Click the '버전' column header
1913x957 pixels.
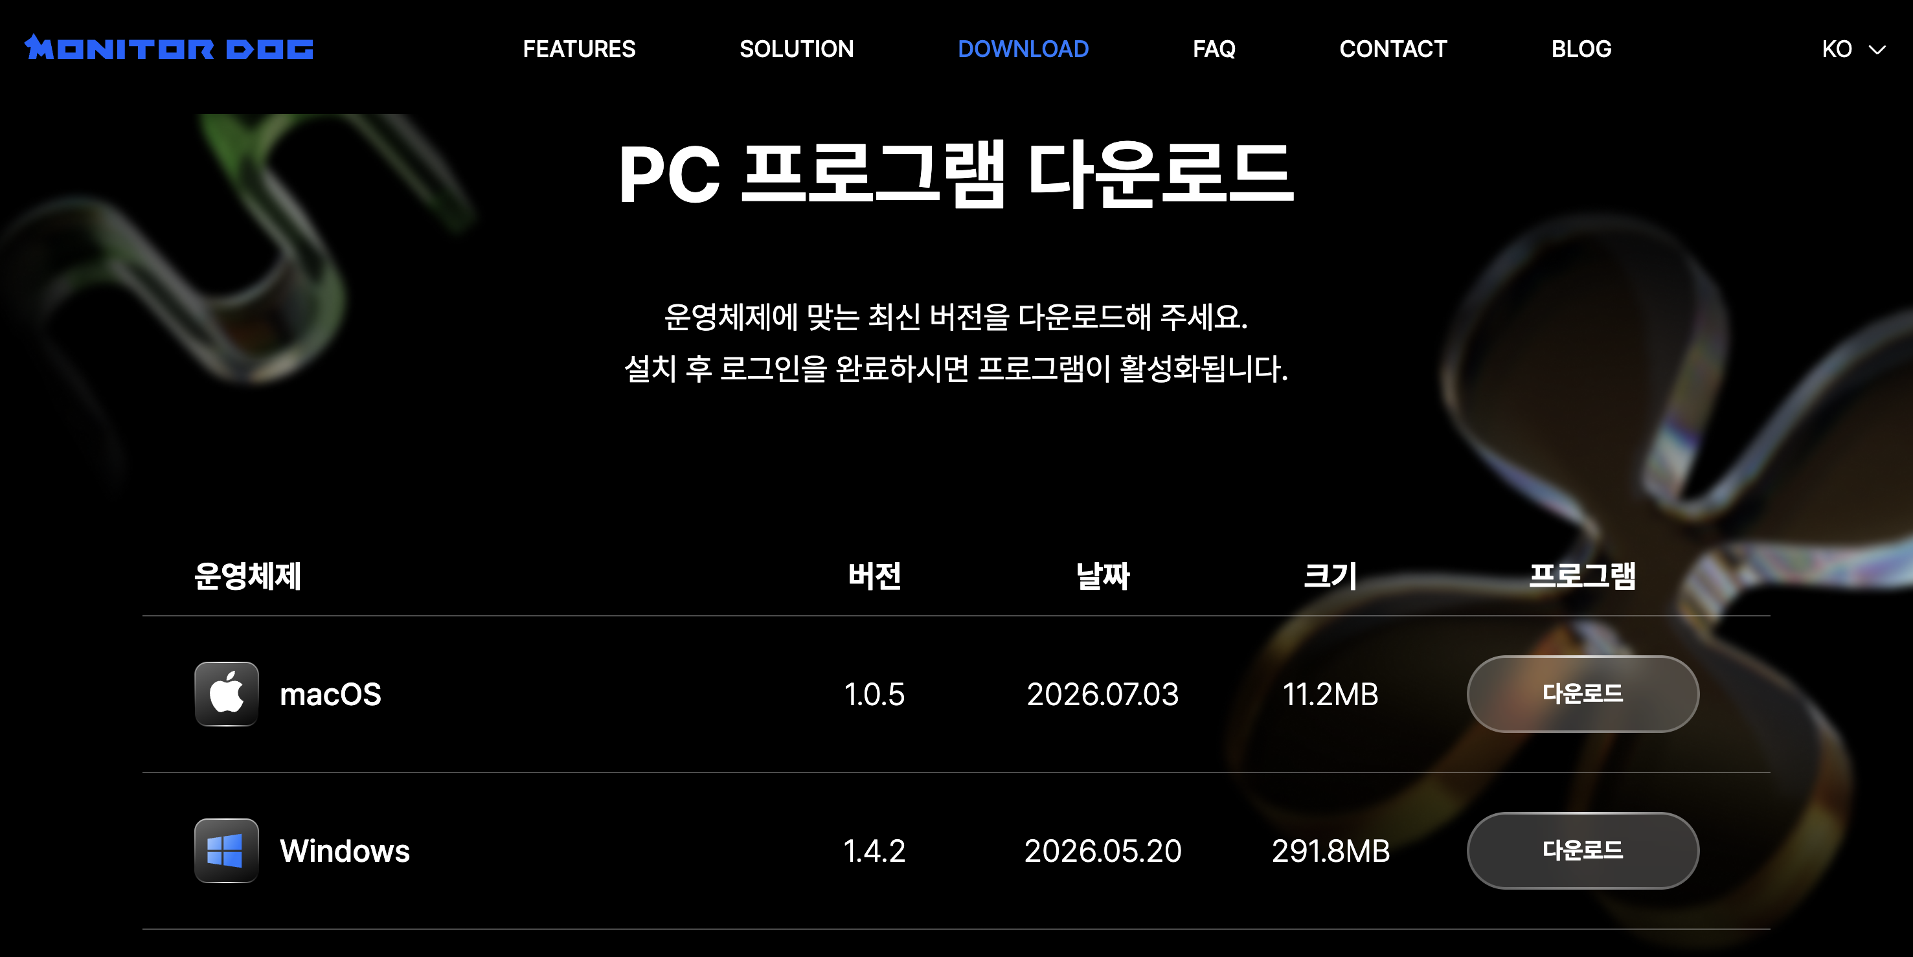(x=875, y=576)
